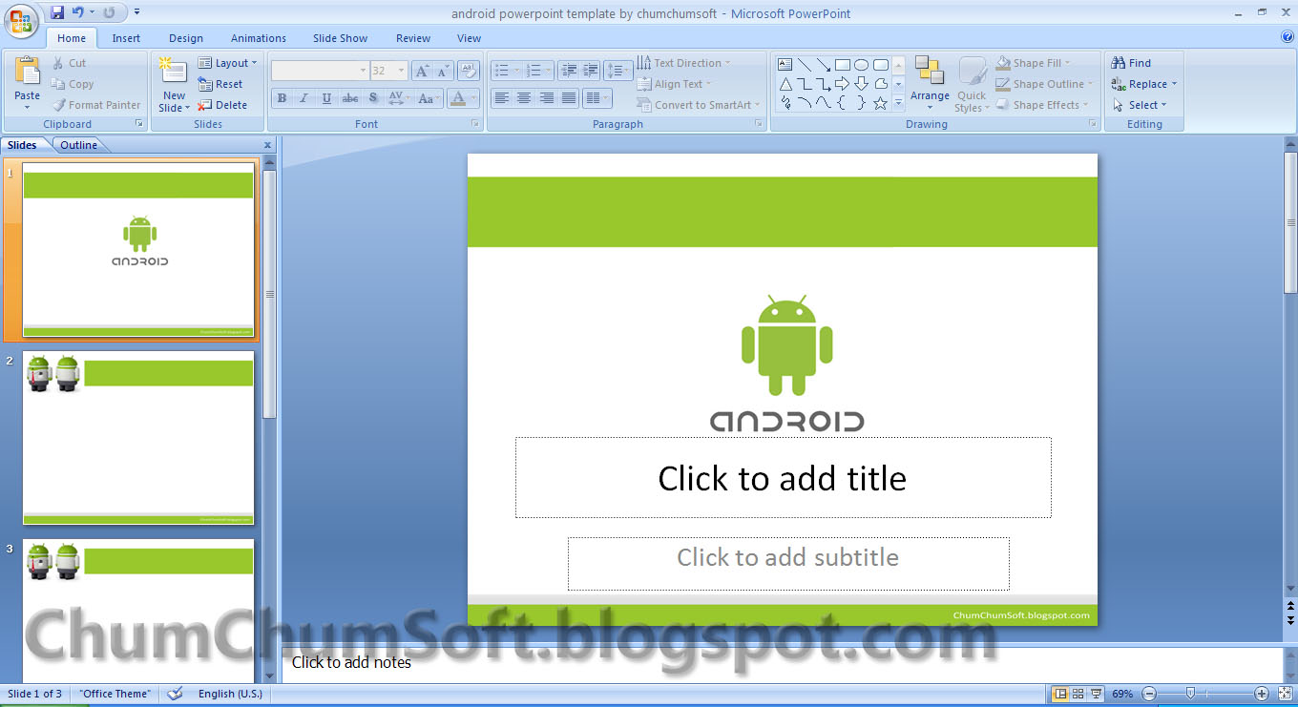
Task: Select slide 2 thumbnail
Action: tap(138, 437)
